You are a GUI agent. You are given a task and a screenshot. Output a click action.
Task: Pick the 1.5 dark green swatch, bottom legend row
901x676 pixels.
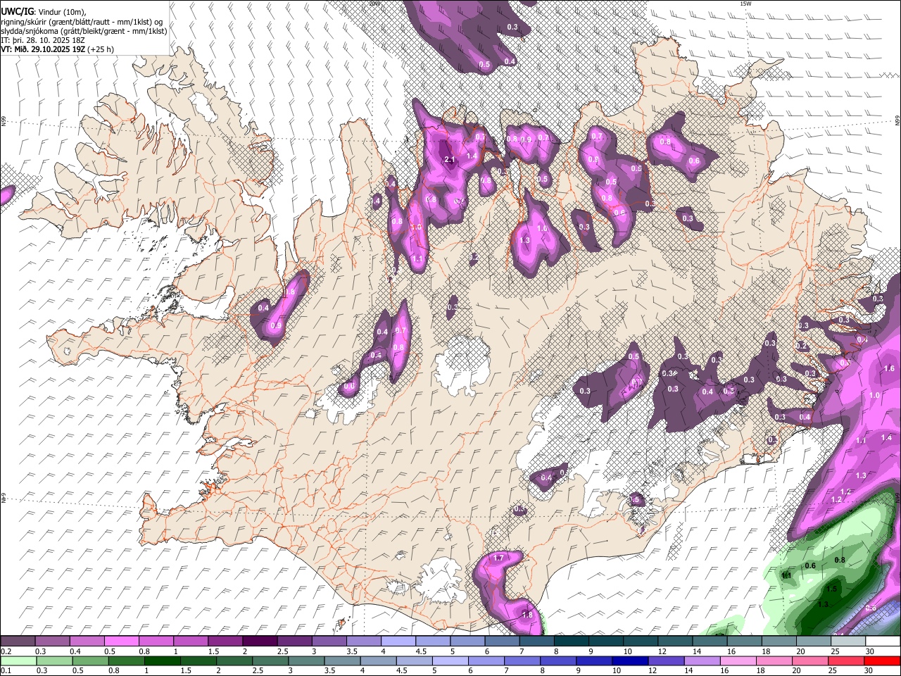(199, 661)
